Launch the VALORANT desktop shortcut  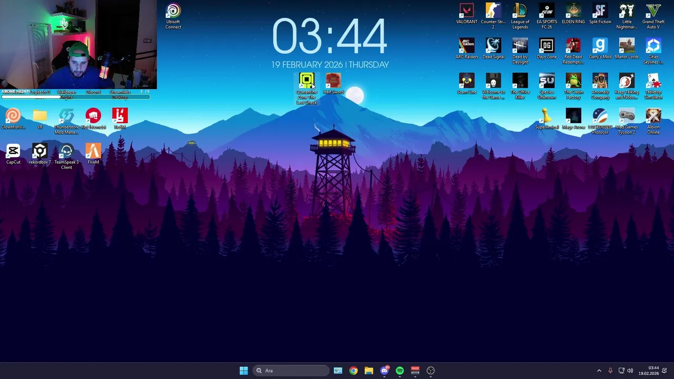(x=467, y=14)
